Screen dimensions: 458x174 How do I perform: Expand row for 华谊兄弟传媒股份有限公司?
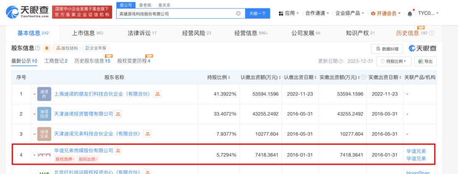(34, 155)
